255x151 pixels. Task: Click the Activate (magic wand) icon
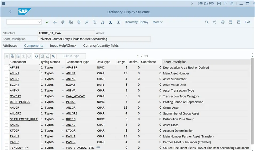tap(87, 22)
